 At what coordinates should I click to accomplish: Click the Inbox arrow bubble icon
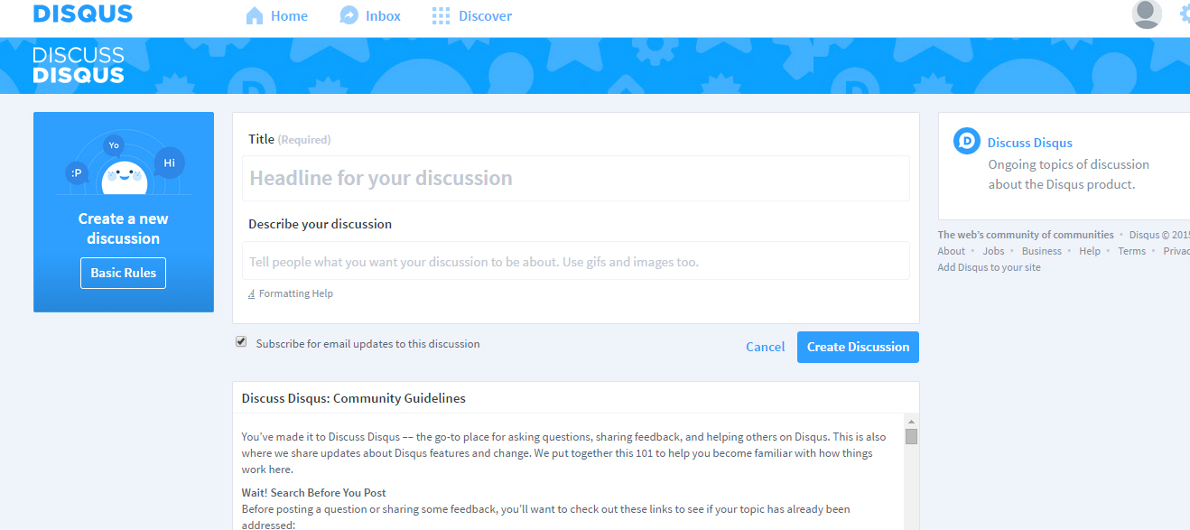[349, 15]
